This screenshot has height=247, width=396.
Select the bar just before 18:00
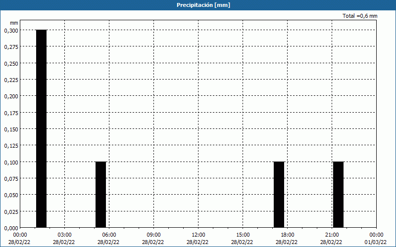pos(279,195)
